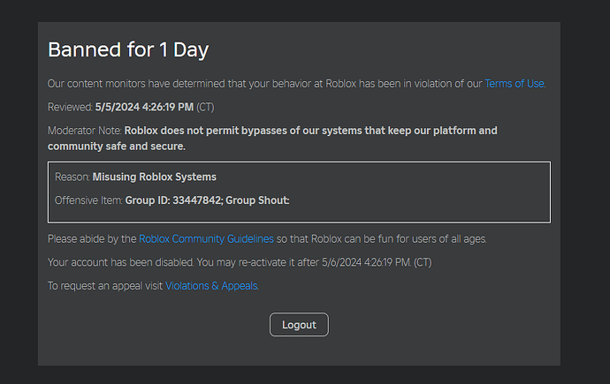Visit the Violations & Appeals link
Image resolution: width=610 pixels, height=384 pixels.
(x=211, y=286)
